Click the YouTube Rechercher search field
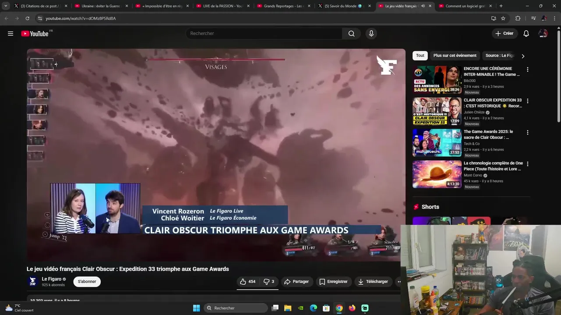This screenshot has height=315, width=561. [x=264, y=34]
